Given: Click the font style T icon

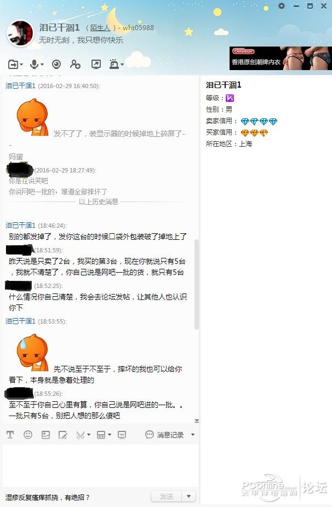Looking at the screenshot, I should (x=10, y=435).
